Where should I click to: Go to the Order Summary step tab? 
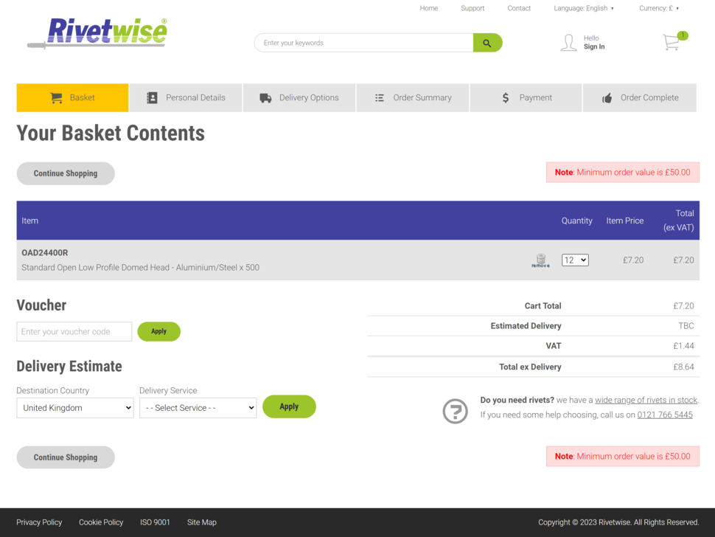point(413,97)
